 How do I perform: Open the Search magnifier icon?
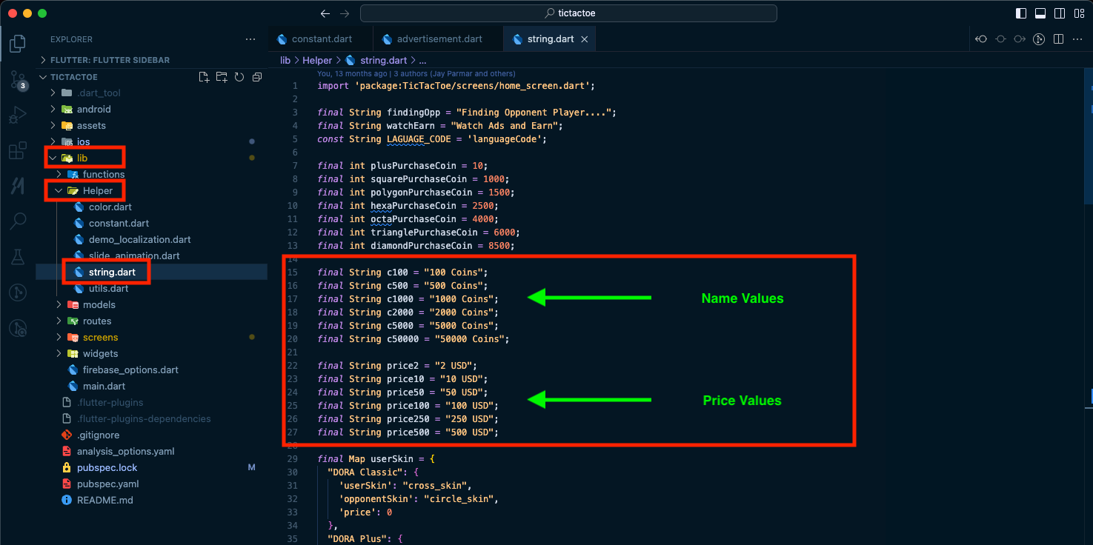click(x=18, y=221)
